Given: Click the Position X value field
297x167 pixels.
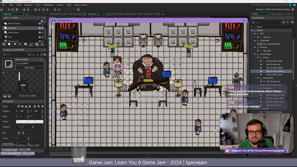Looking at the screenshot, I should (23, 111).
